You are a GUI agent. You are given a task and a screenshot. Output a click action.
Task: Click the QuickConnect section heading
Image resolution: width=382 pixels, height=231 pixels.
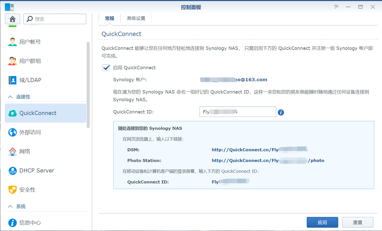pyautogui.click(x=121, y=34)
